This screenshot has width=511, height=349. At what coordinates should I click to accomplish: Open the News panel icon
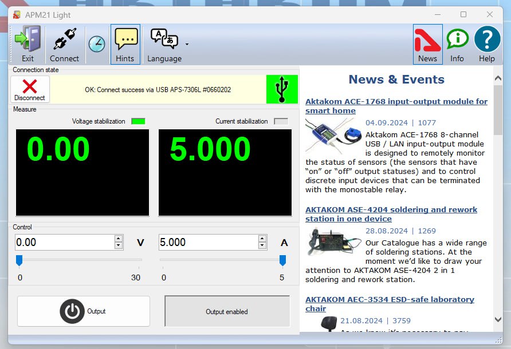[427, 39]
